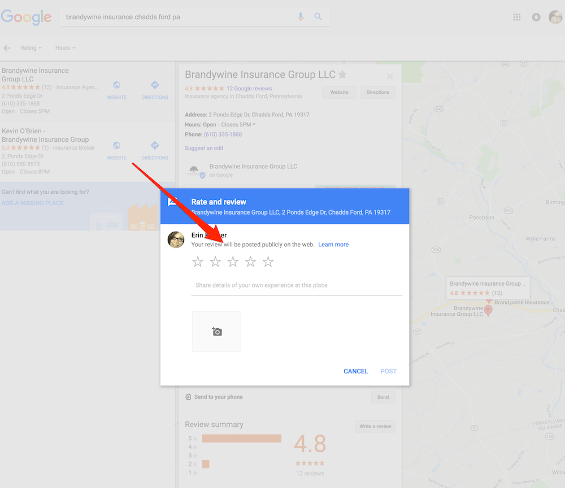The image size is (565, 488).
Task: Start voice search with the microphone icon
Action: tap(301, 16)
